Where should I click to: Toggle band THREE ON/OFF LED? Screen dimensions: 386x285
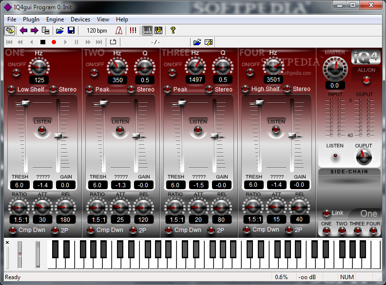click(x=172, y=72)
